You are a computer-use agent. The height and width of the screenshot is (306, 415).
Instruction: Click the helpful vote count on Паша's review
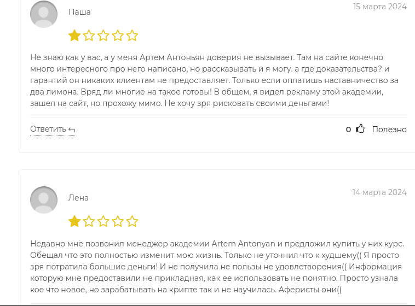coord(348,130)
